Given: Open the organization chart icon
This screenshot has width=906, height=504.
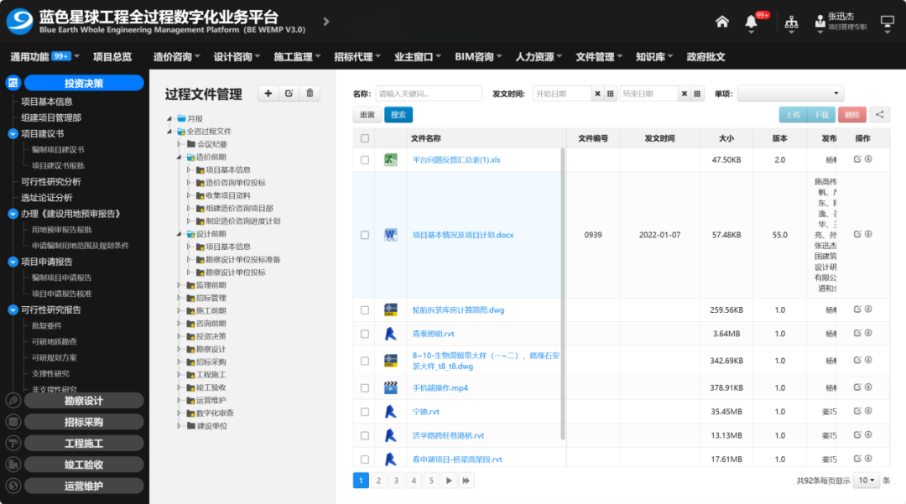Looking at the screenshot, I should click(x=790, y=23).
